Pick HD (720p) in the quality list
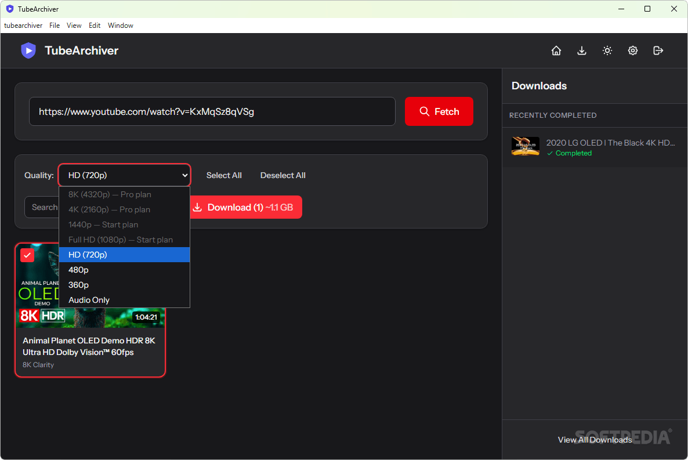Screen dimensions: 688x460 (124, 255)
